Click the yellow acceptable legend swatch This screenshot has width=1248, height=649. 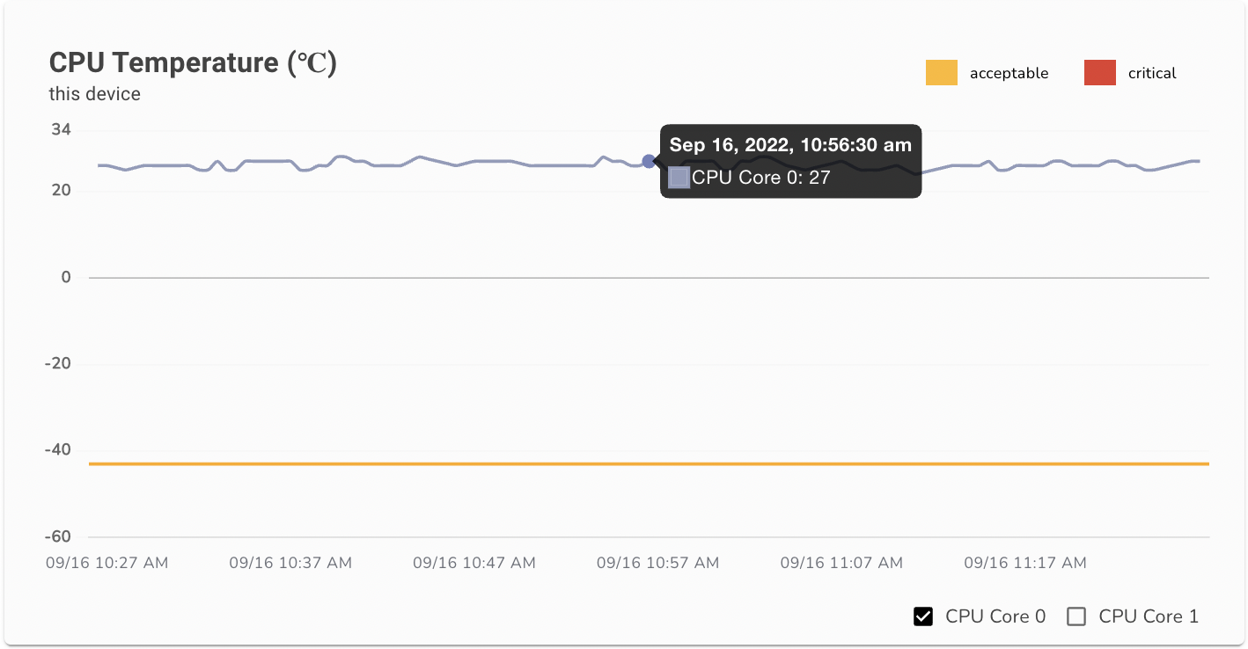[941, 73]
